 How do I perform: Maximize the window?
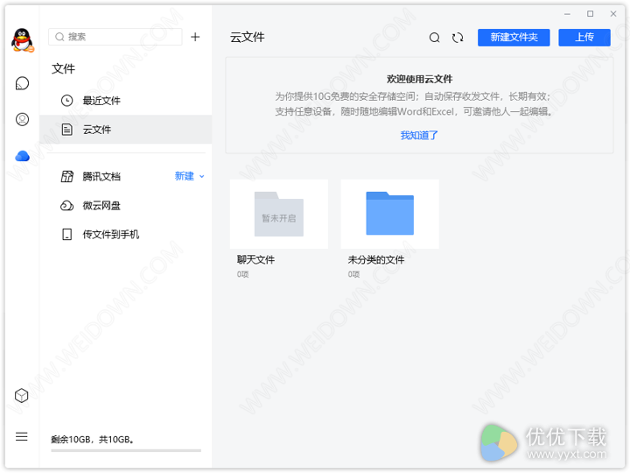[591, 14]
